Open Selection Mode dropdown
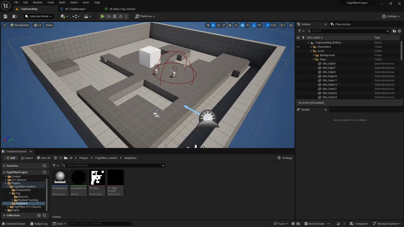404x227 pixels. pyautogui.click(x=39, y=16)
